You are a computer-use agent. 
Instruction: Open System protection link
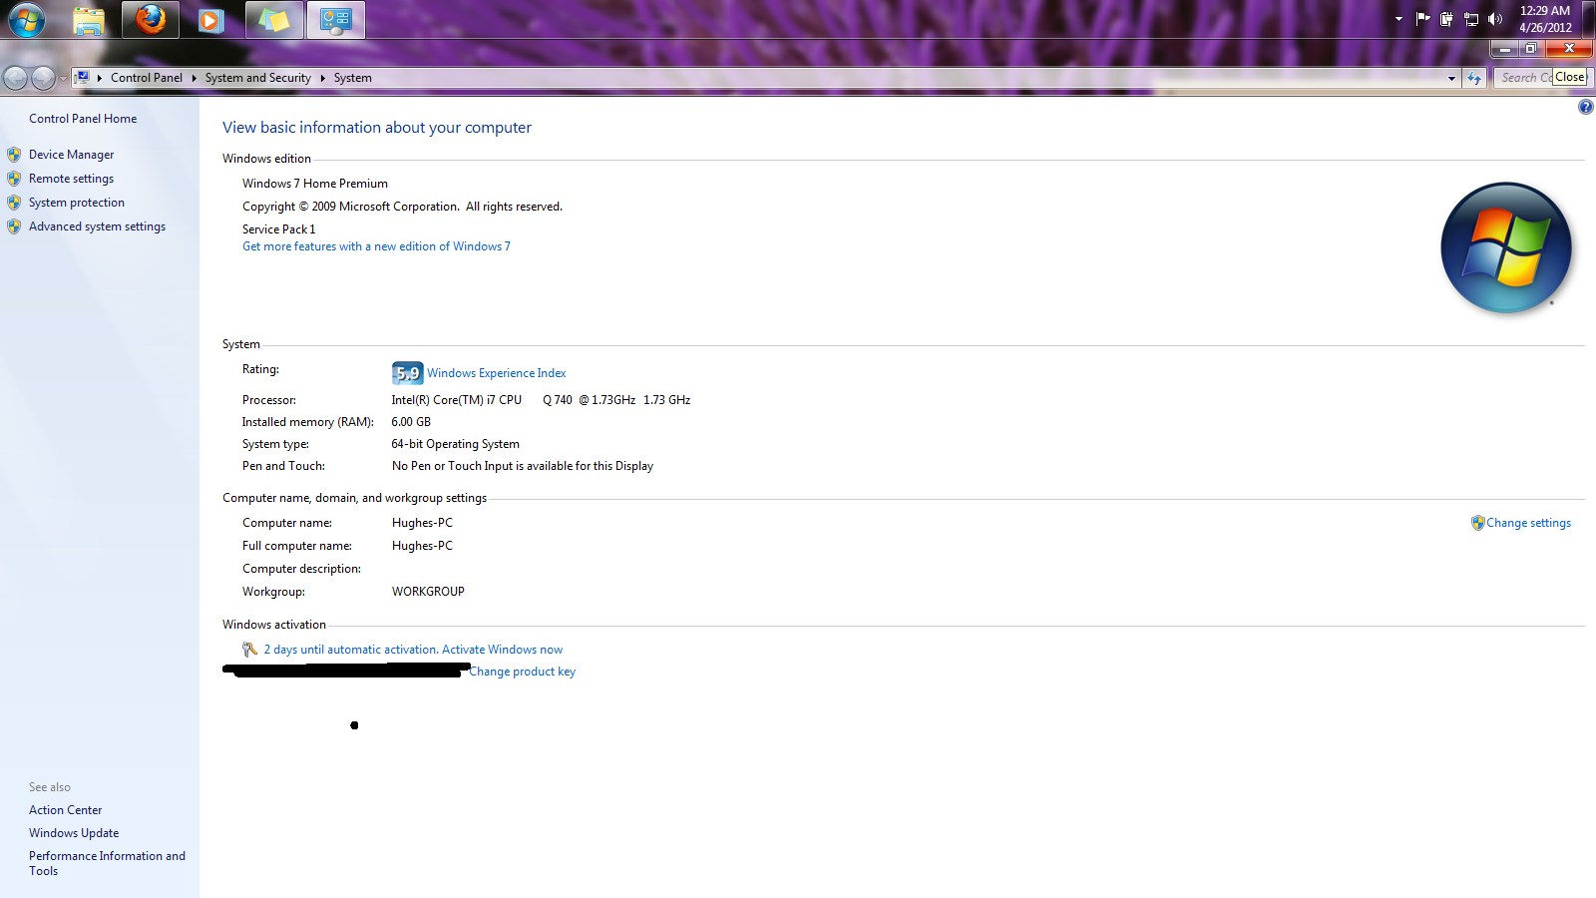point(77,203)
